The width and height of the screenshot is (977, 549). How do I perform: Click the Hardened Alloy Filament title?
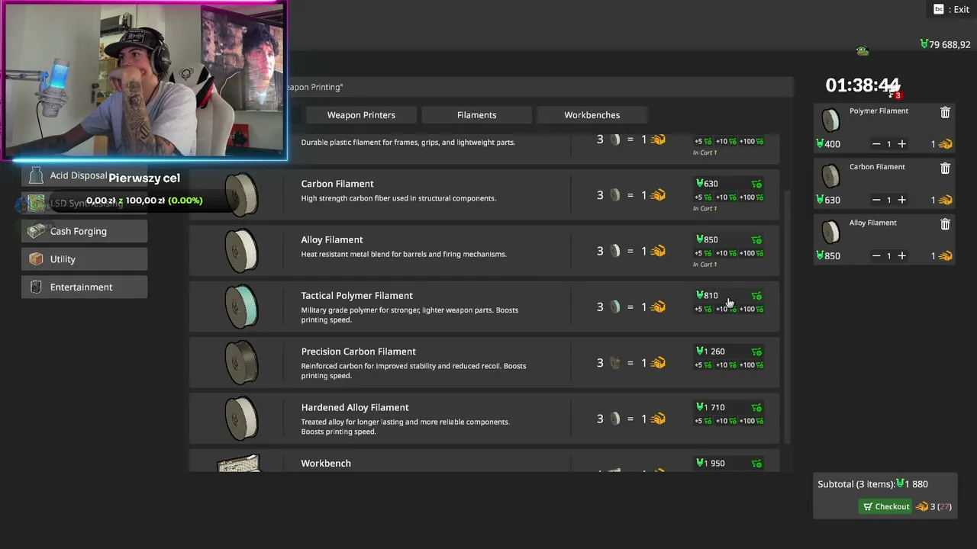coord(355,407)
